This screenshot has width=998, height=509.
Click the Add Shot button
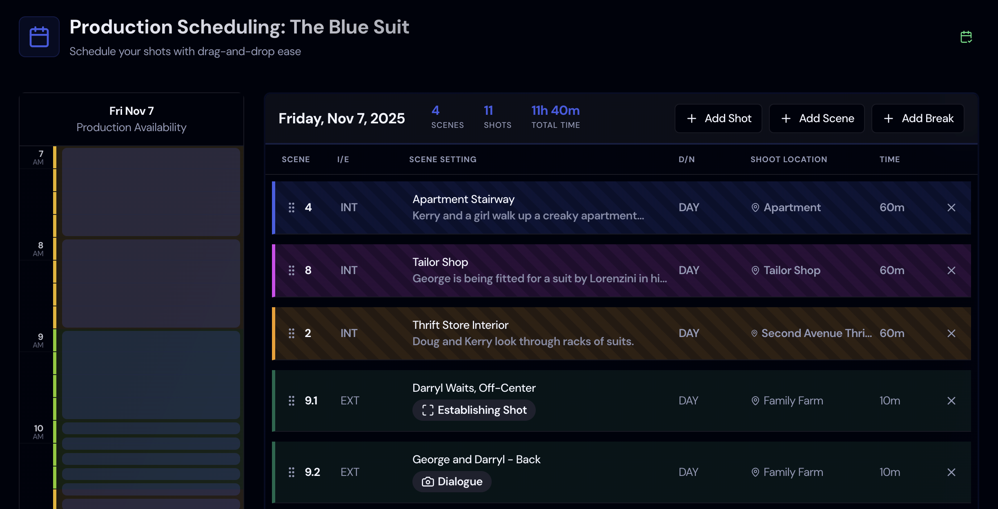click(718, 118)
